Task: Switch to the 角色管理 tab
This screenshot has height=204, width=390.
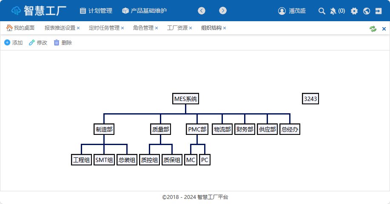Action: coord(143,28)
